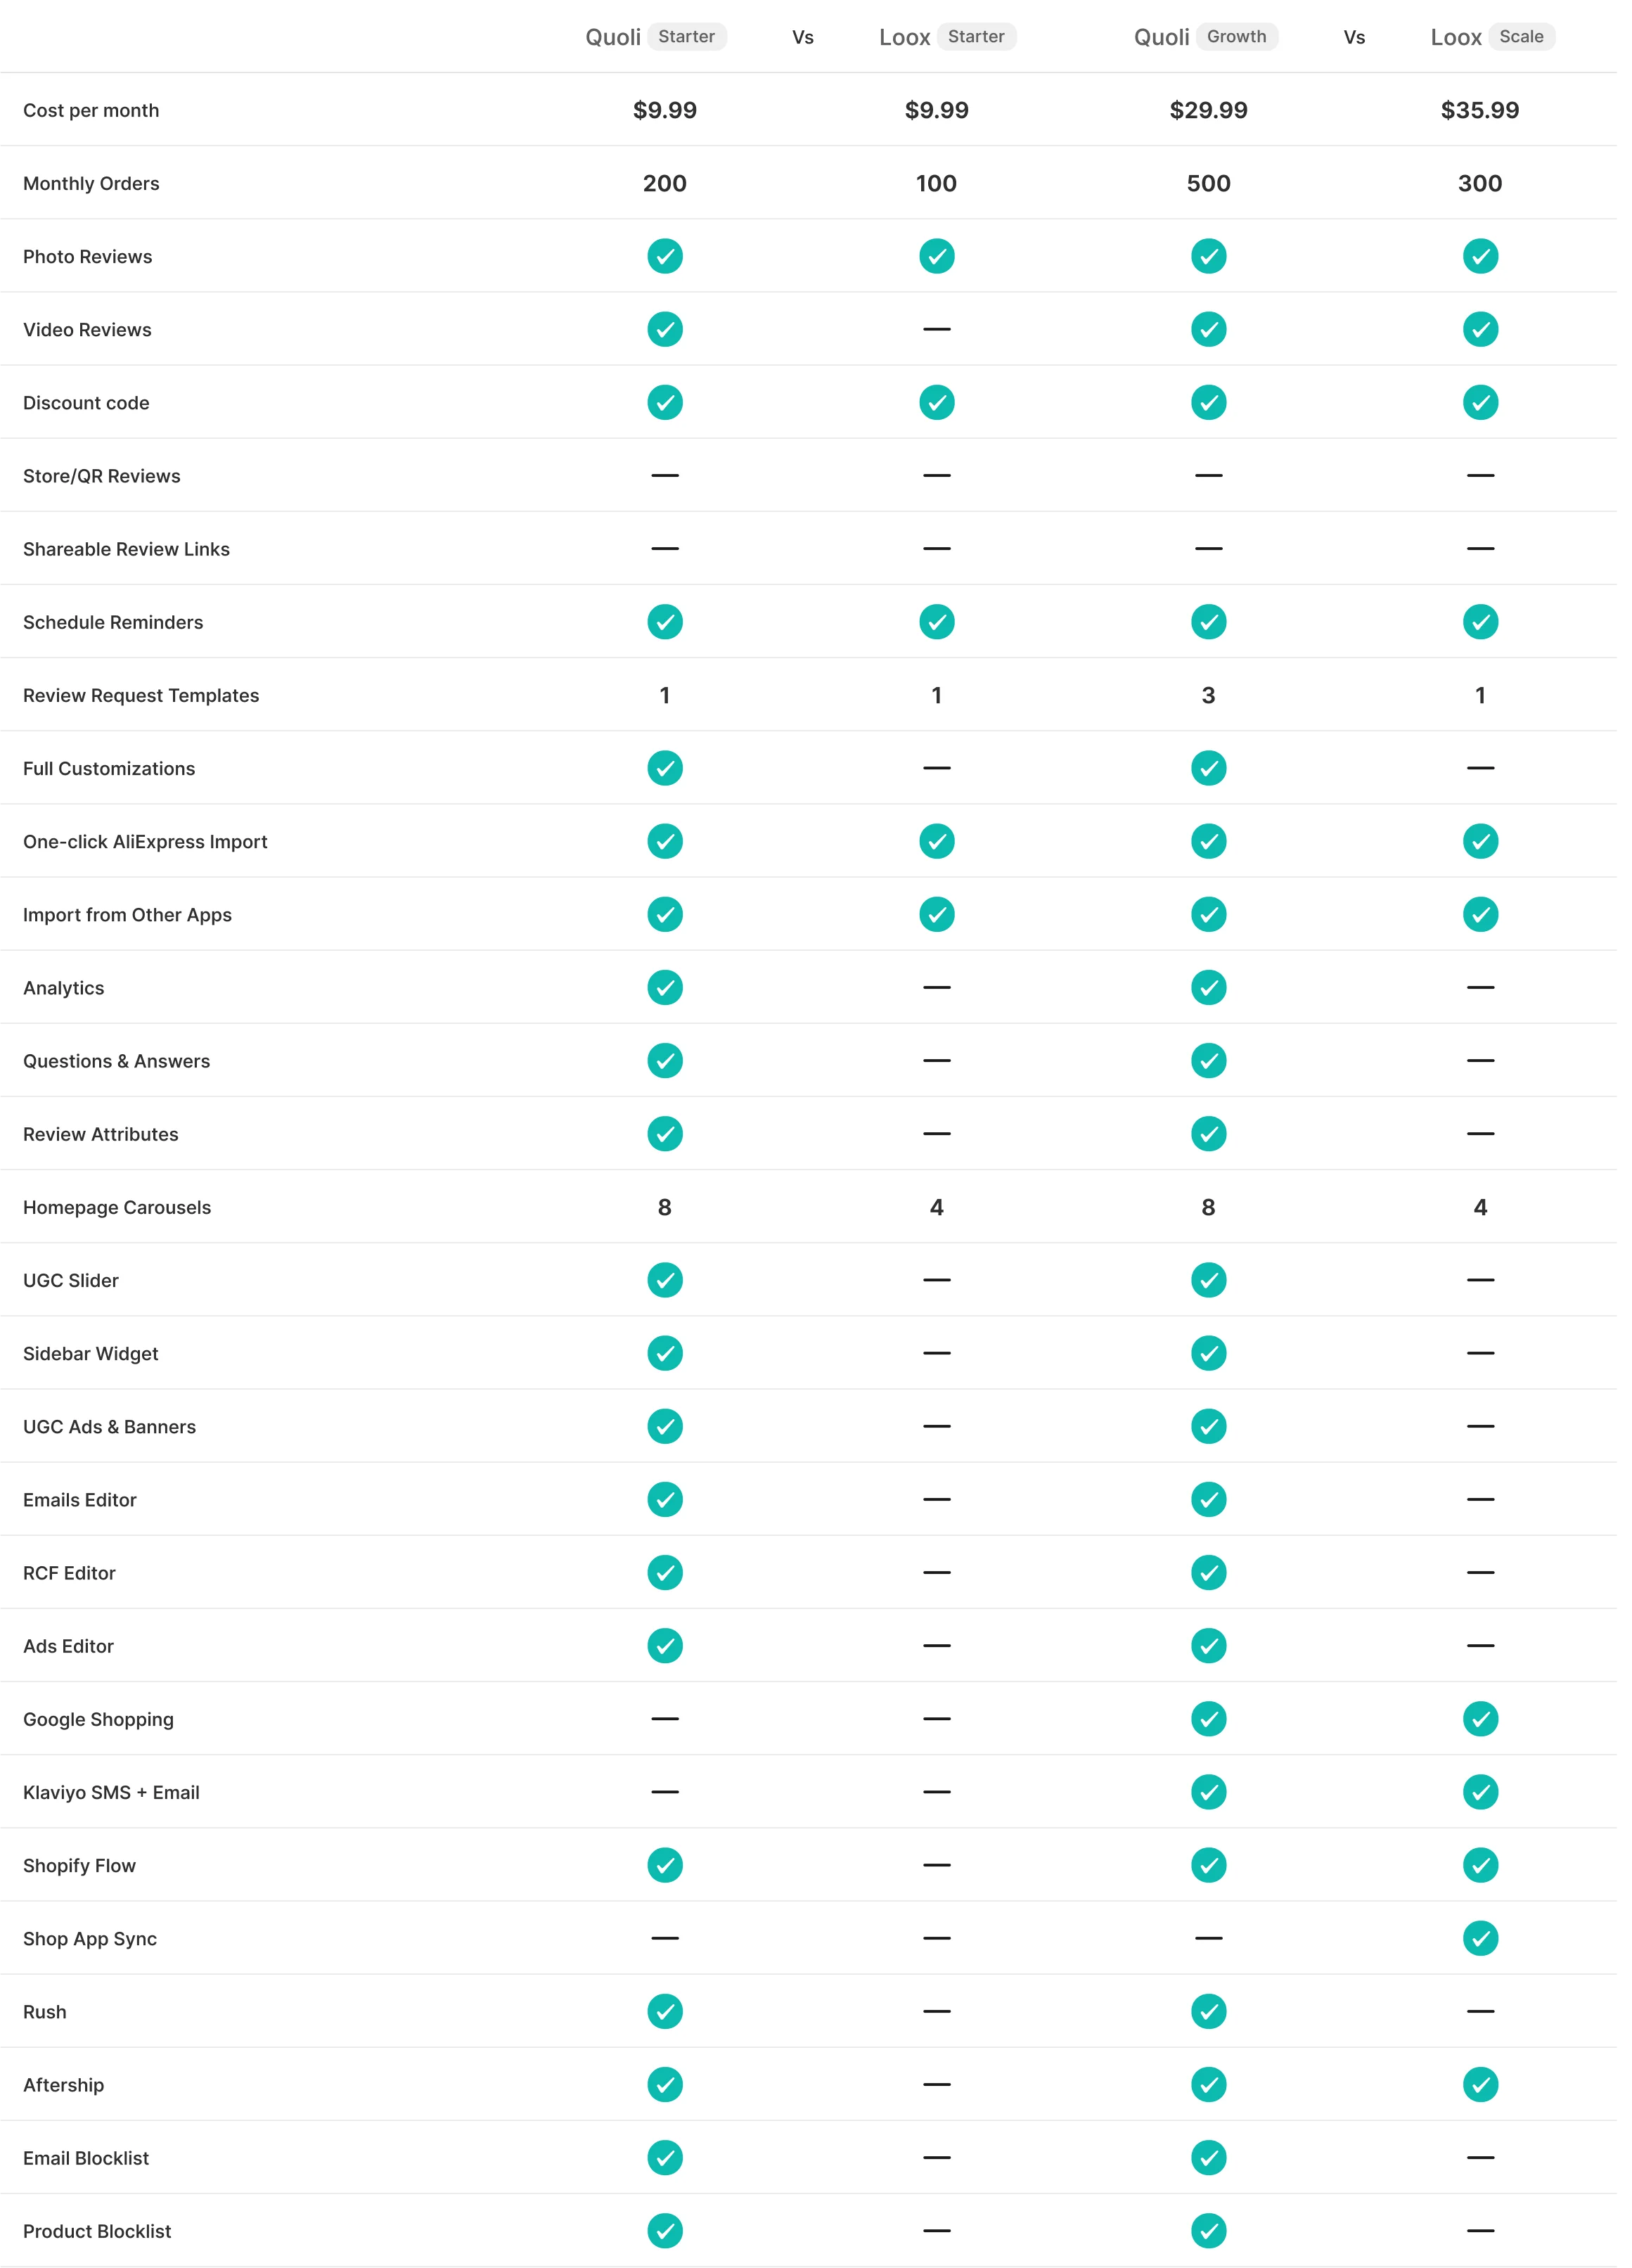Click Quoli Starter checkmark for Analytics

click(665, 987)
